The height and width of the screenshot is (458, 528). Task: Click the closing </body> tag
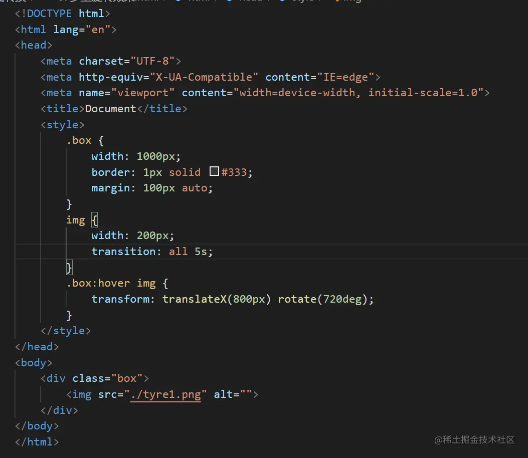37,426
